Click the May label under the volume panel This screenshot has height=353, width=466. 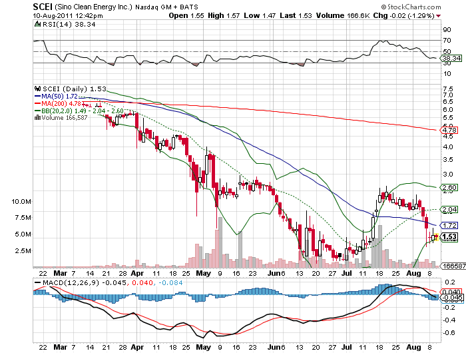(204, 273)
